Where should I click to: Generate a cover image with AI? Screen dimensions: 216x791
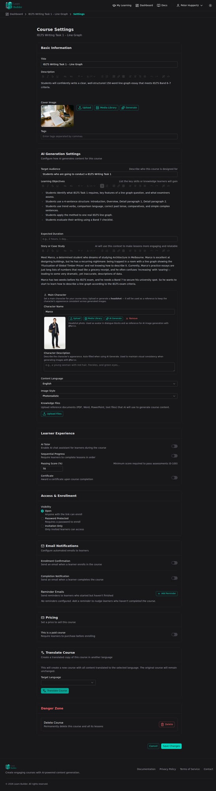click(x=129, y=108)
